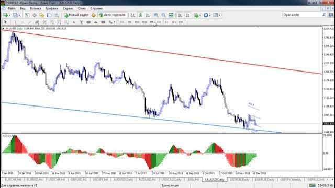This screenshot has width=335, height=188.
Task: Toggle chart auto scroll
Action: click(180, 15)
